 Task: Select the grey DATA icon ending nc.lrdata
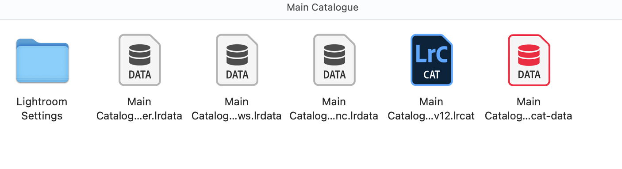click(x=334, y=60)
